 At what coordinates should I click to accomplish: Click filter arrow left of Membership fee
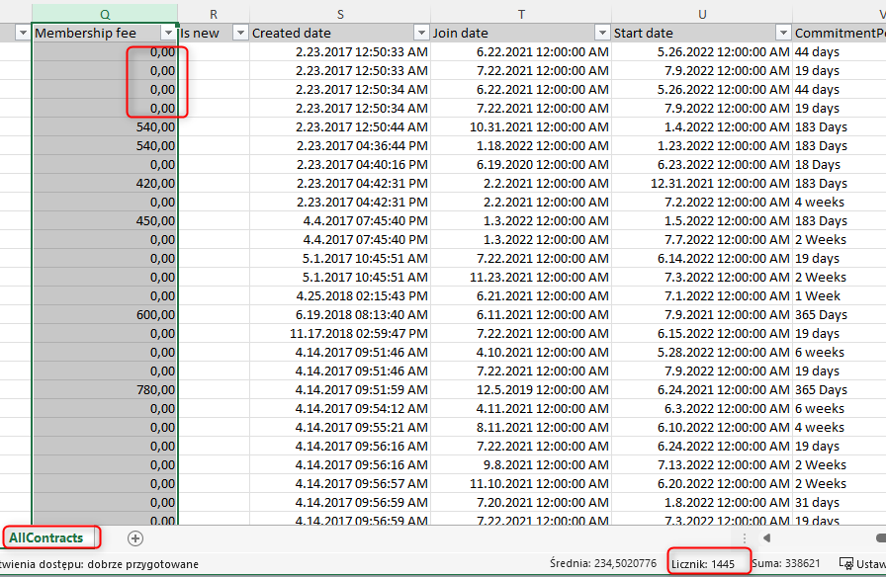click(22, 33)
